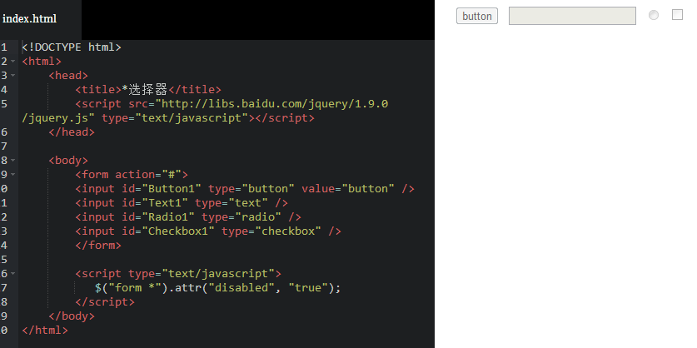The width and height of the screenshot is (697, 348).
Task: Click the disabled text input in preview
Action: [572, 16]
